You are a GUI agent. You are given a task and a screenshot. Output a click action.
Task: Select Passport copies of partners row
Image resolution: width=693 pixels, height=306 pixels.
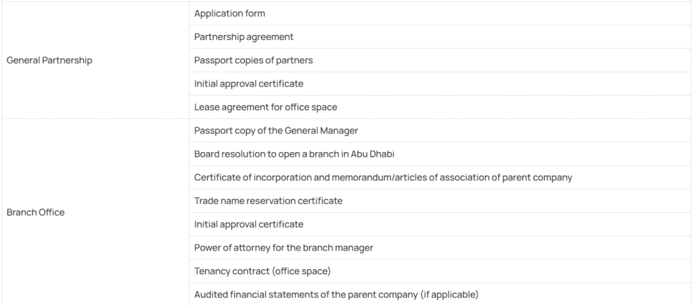coord(441,60)
